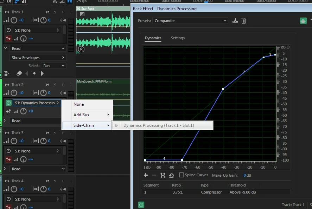
Task: Add keyframe diamond icon
Action: click(x=34, y=73)
